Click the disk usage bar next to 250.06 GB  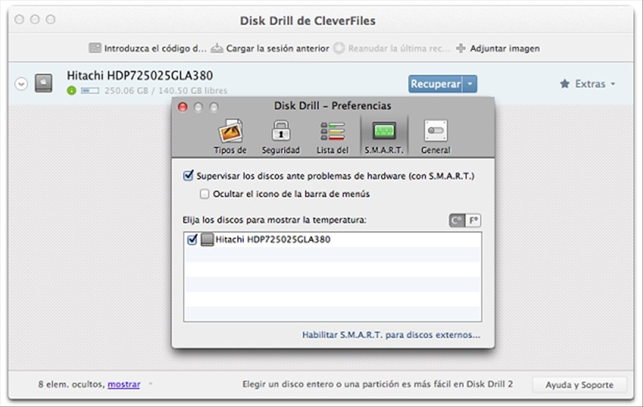tap(90, 91)
